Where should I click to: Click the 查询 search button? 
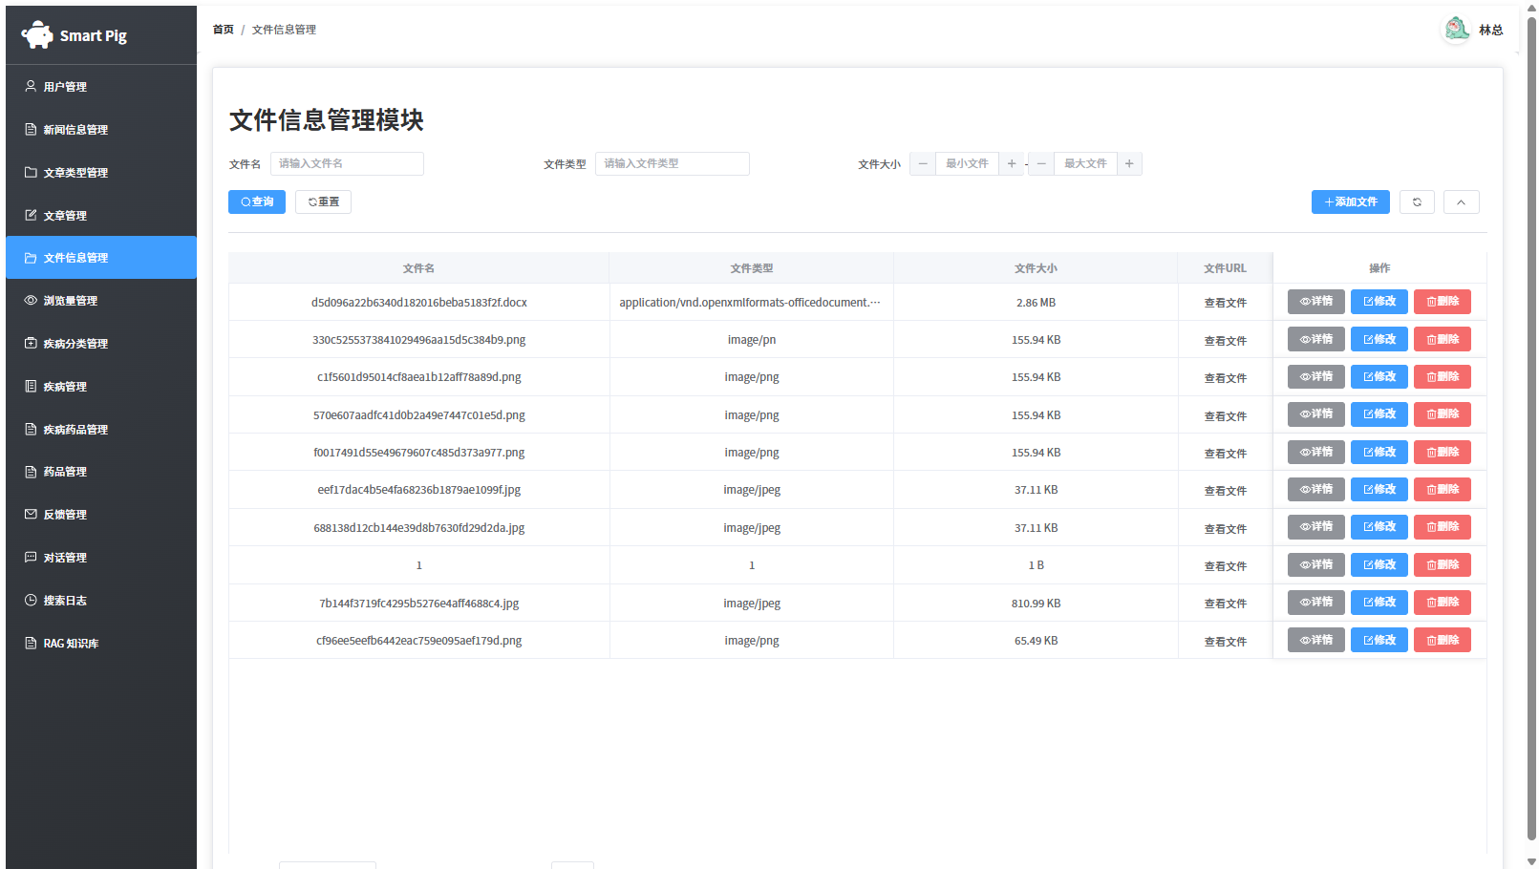tap(257, 202)
